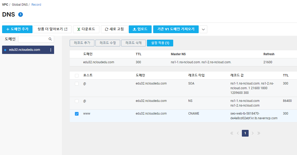Uncheck the www CNAME record checkbox
This screenshot has height=155, width=297.
point(77,114)
